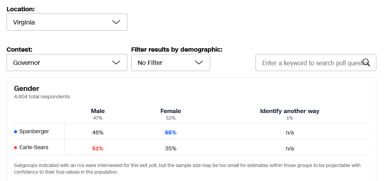Click the search magnifier icon

pyautogui.click(x=366, y=62)
